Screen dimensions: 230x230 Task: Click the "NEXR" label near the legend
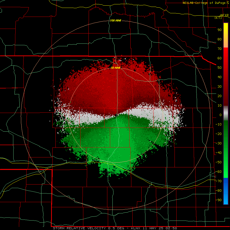(225, 15)
